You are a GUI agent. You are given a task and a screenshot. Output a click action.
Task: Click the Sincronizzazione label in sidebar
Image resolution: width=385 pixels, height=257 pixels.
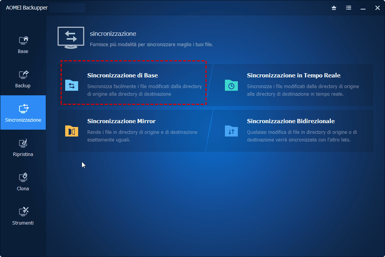point(23,120)
